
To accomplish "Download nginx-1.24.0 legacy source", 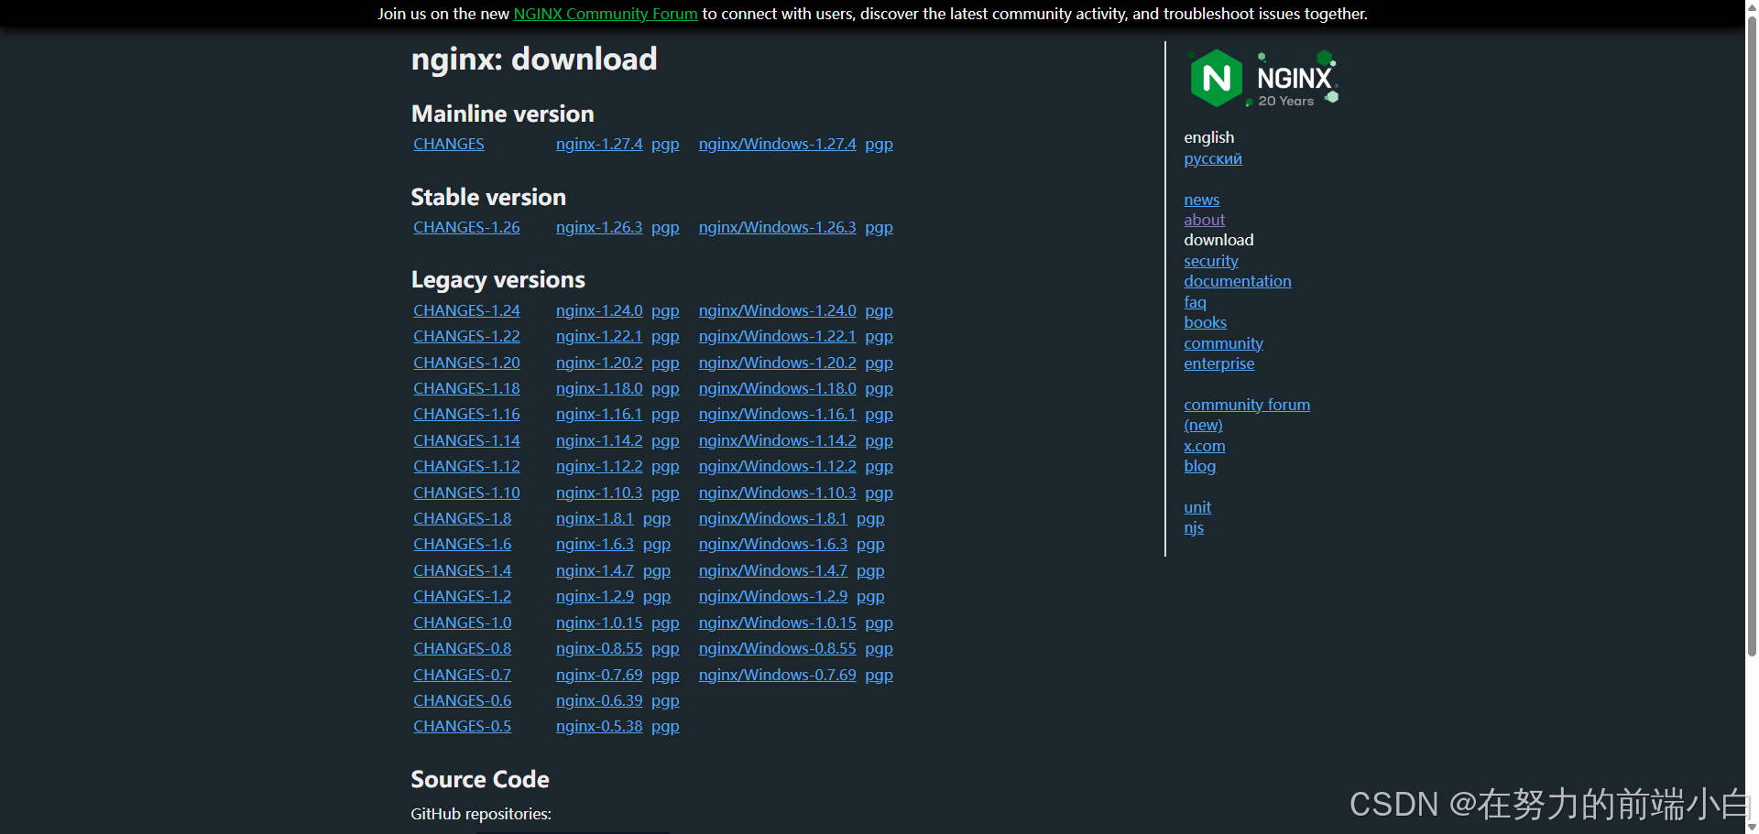I will click(599, 310).
